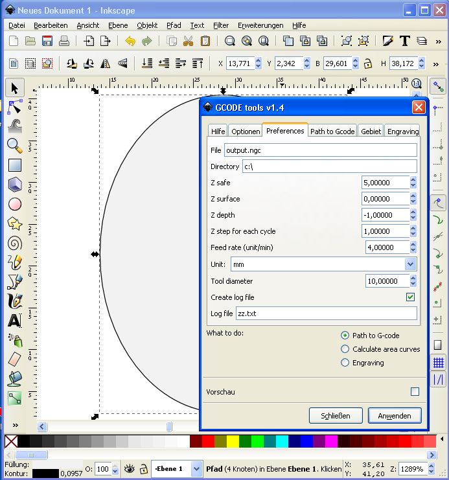Enable the Vorschau preview checkbox
The width and height of the screenshot is (449, 480).
coord(415,391)
